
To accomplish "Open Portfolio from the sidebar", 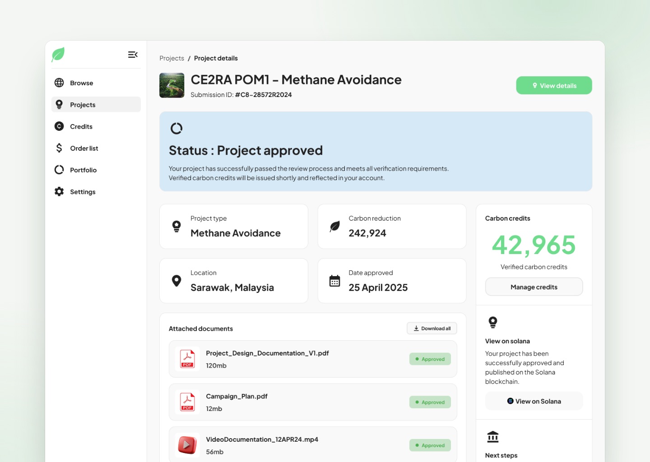I will 96,170.
